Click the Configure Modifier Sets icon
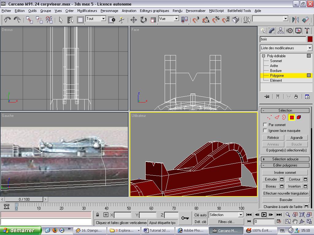The height and width of the screenshot is (235, 314). (x=307, y=97)
